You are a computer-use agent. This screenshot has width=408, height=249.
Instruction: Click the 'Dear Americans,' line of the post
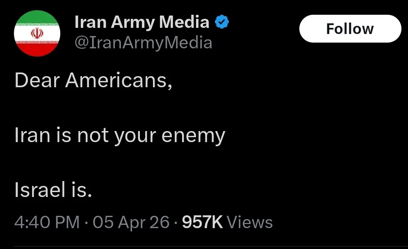point(93,81)
